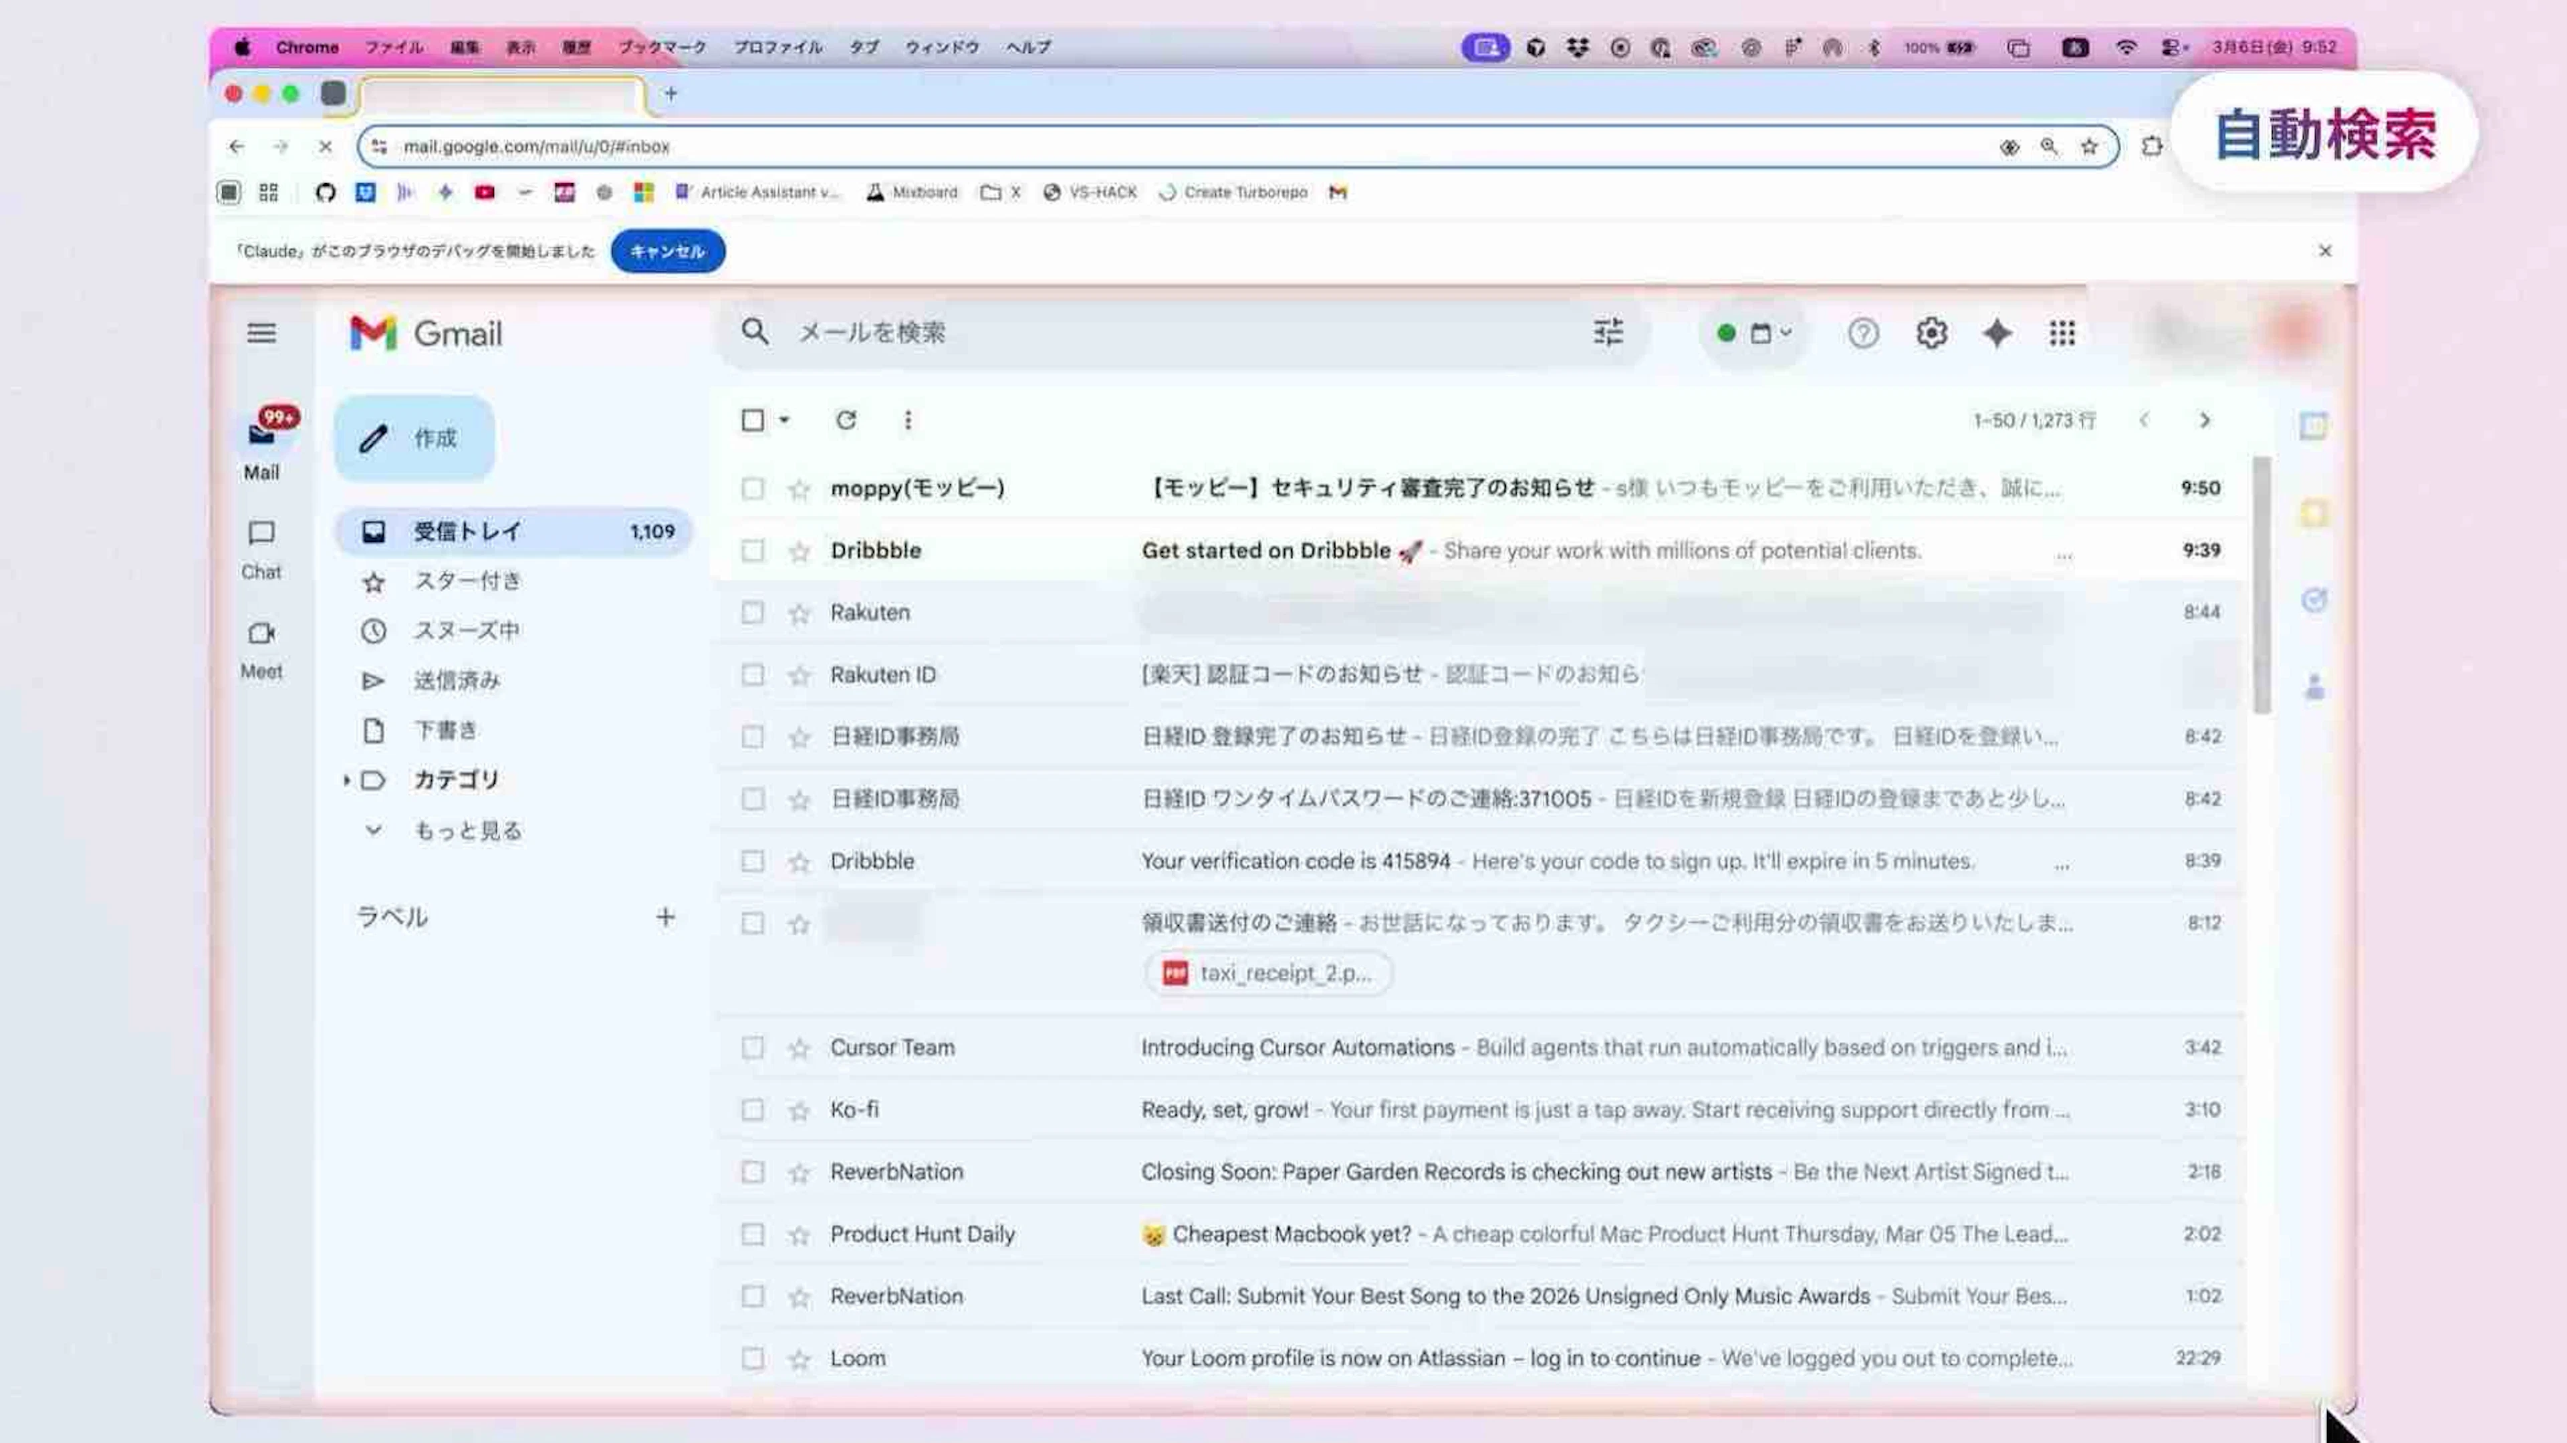
Task: Open Chat in left sidebar
Action: point(261,533)
